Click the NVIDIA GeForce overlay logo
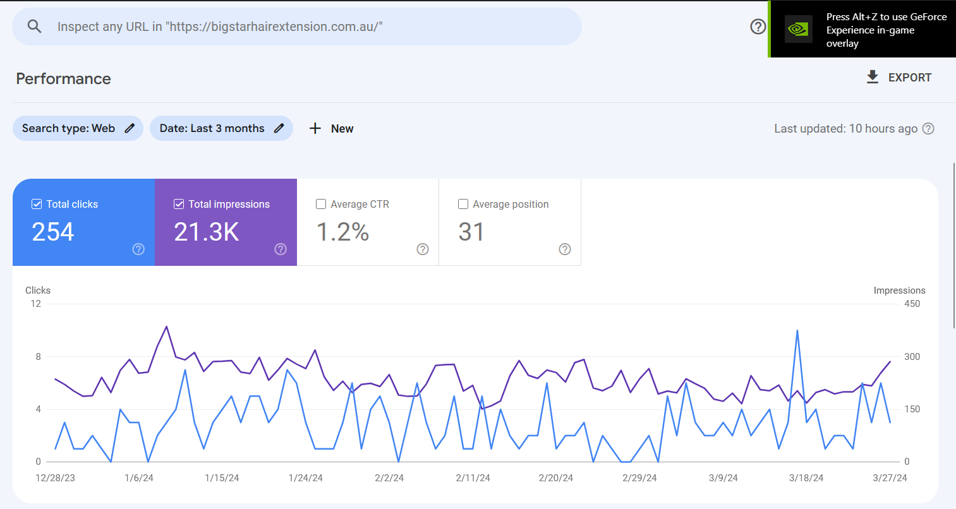The height and width of the screenshot is (509, 956). (798, 30)
